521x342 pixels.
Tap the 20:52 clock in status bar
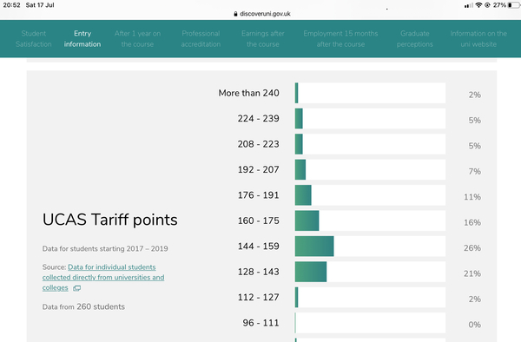11,5
